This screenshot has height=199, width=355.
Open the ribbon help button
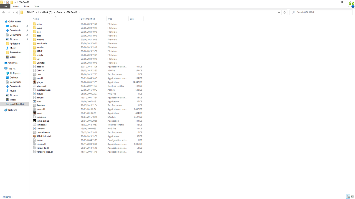353,6
